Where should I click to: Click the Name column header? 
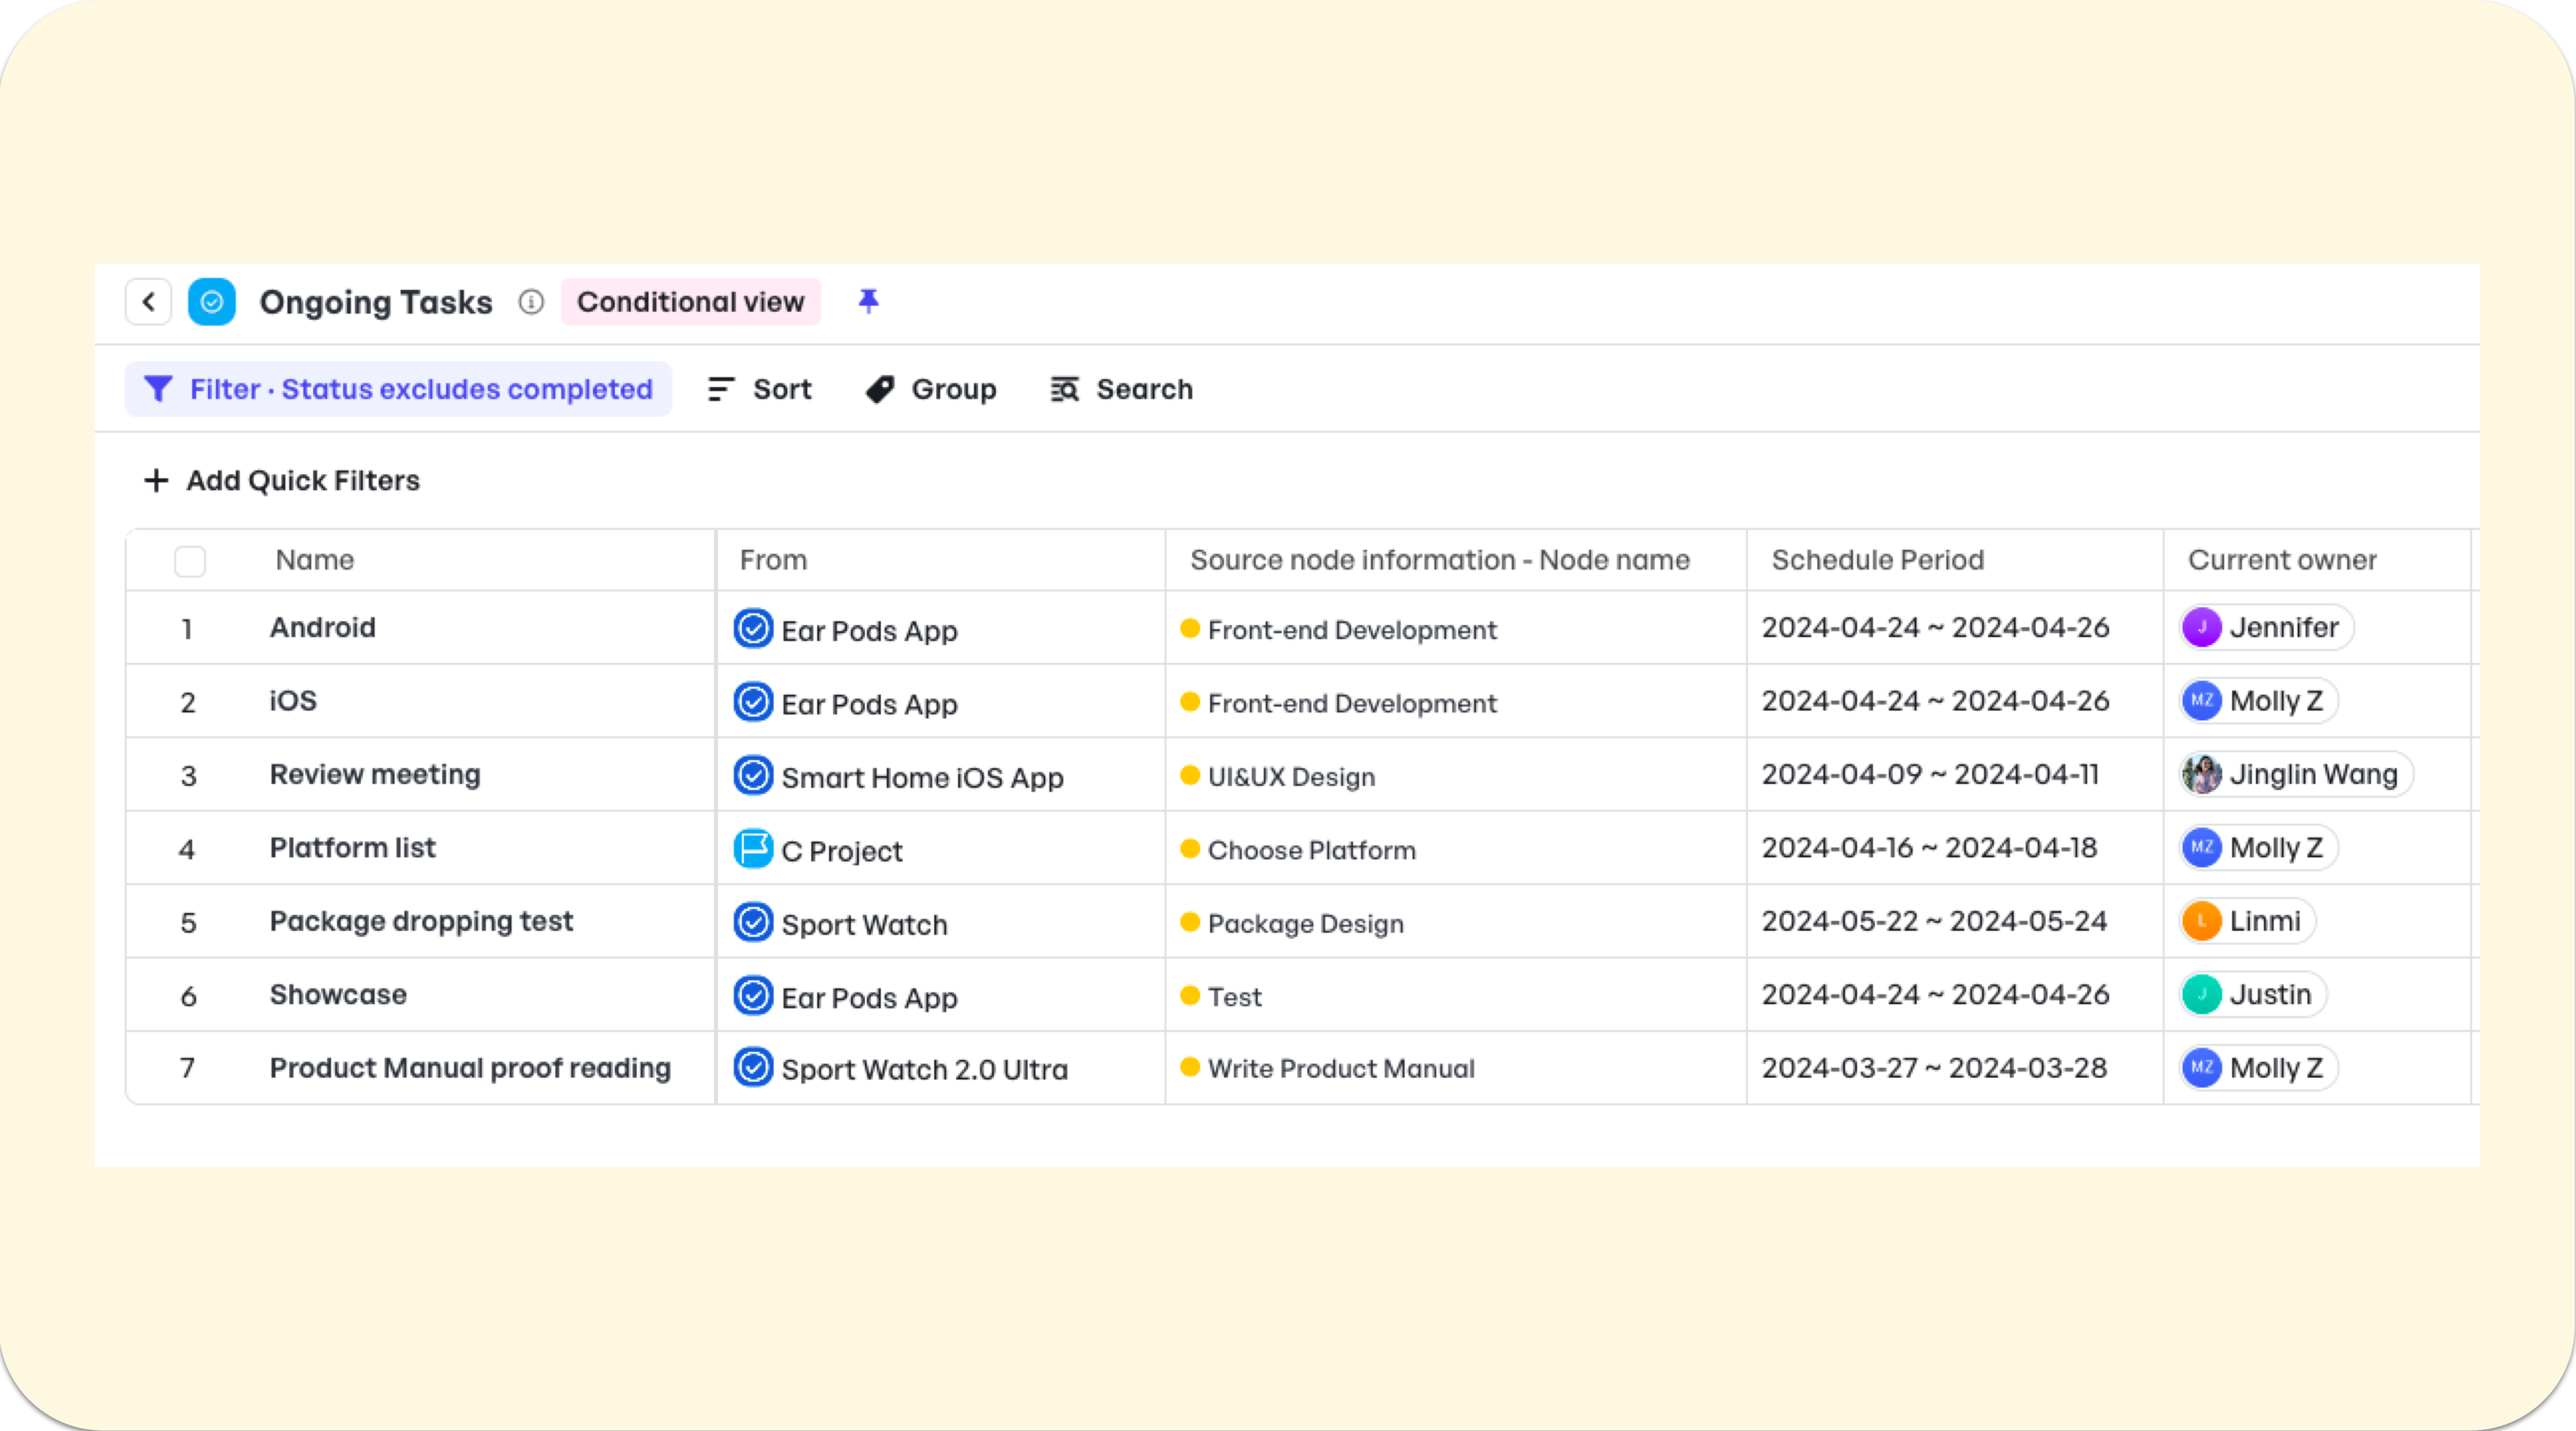click(315, 560)
